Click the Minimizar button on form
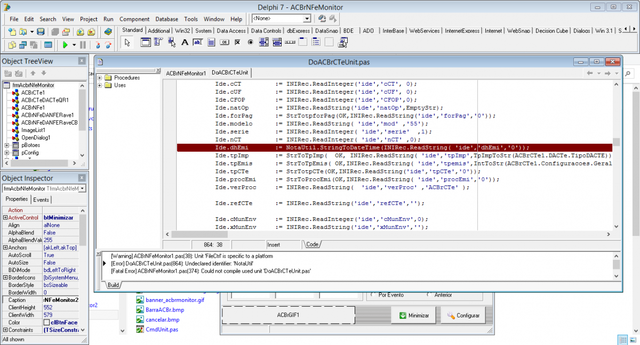Image resolution: width=640 pixels, height=345 pixels. tap(414, 315)
